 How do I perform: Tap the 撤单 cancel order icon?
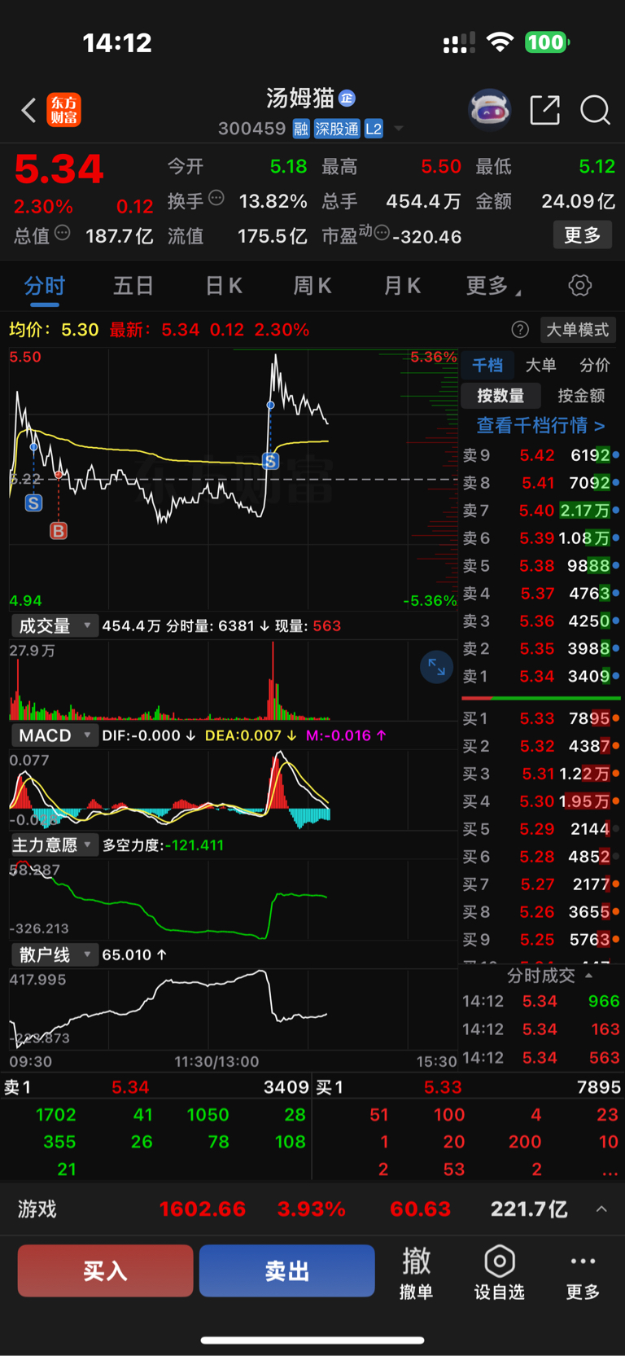coord(416,1271)
